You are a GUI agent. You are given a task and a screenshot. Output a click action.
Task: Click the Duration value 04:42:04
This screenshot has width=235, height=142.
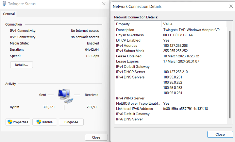92,49
